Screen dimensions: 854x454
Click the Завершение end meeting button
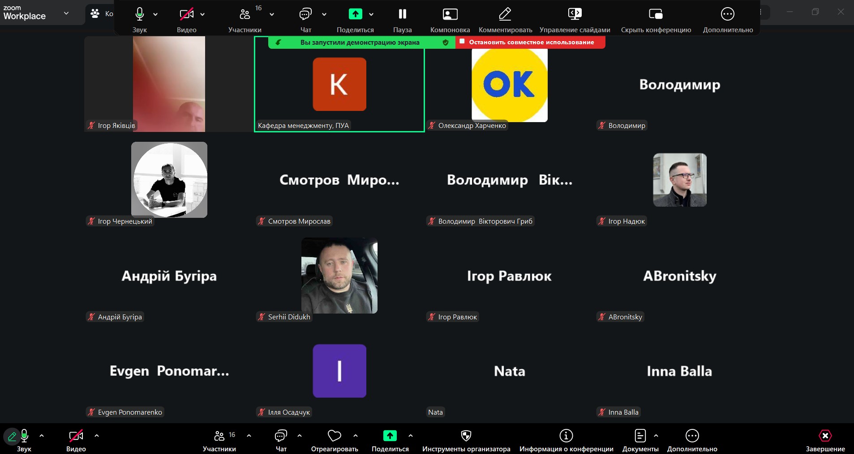coord(825,436)
